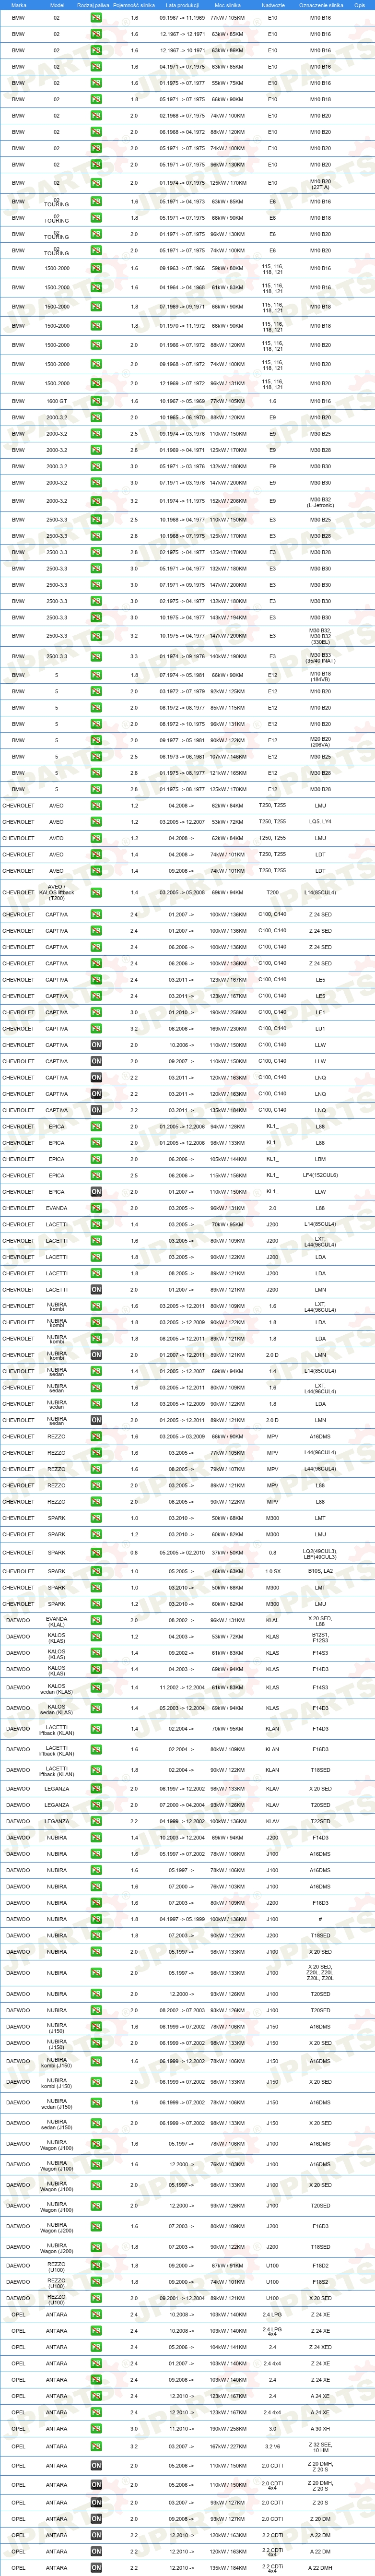Click petrol icon in Chevrolet SPARK LQ2(49CUL3) row
Screen dimensions: 375x2576
pos(96,1553)
